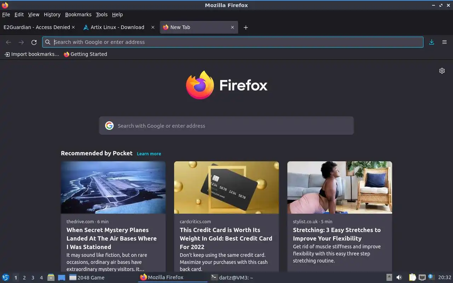
Task: Reload the current page
Action: pyautogui.click(x=34, y=42)
